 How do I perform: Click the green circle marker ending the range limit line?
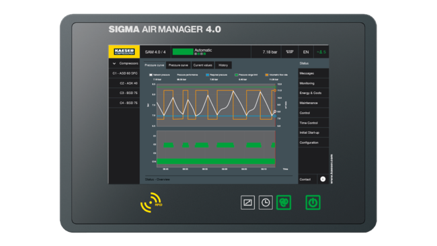tap(275, 87)
